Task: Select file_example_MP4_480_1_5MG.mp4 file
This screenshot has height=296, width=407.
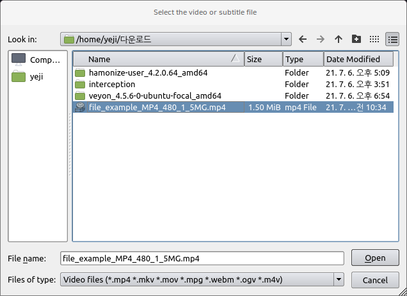Action: coord(157,107)
